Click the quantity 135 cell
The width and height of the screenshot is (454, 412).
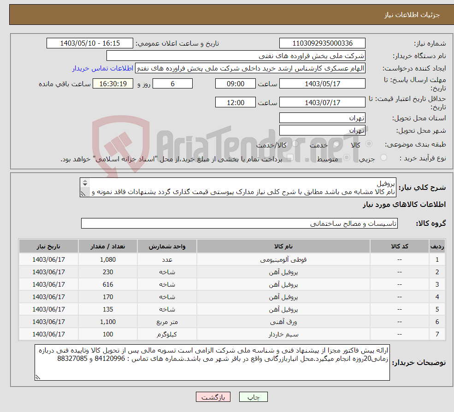[x=108, y=310]
